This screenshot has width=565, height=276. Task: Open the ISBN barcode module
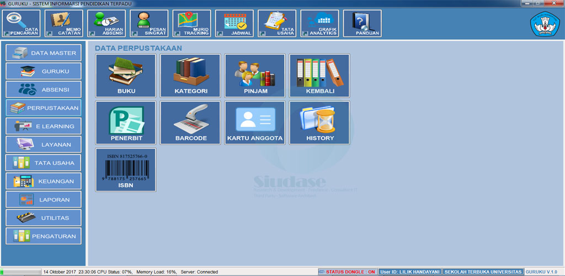pos(126,169)
